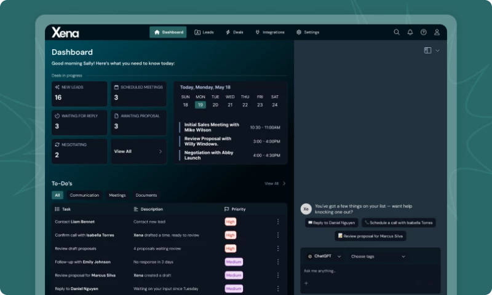Click Medium priority badge for Emily Johnson
This screenshot has width=492, height=295.
coord(234,262)
